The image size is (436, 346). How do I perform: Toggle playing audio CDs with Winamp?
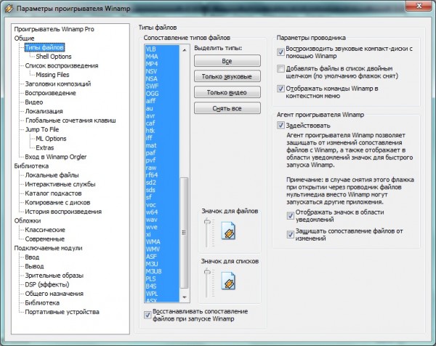point(280,52)
